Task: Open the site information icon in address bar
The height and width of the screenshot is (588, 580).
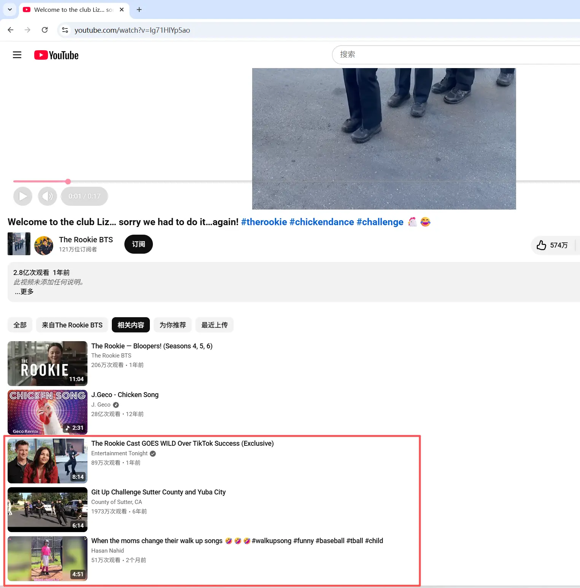Action: tap(65, 30)
